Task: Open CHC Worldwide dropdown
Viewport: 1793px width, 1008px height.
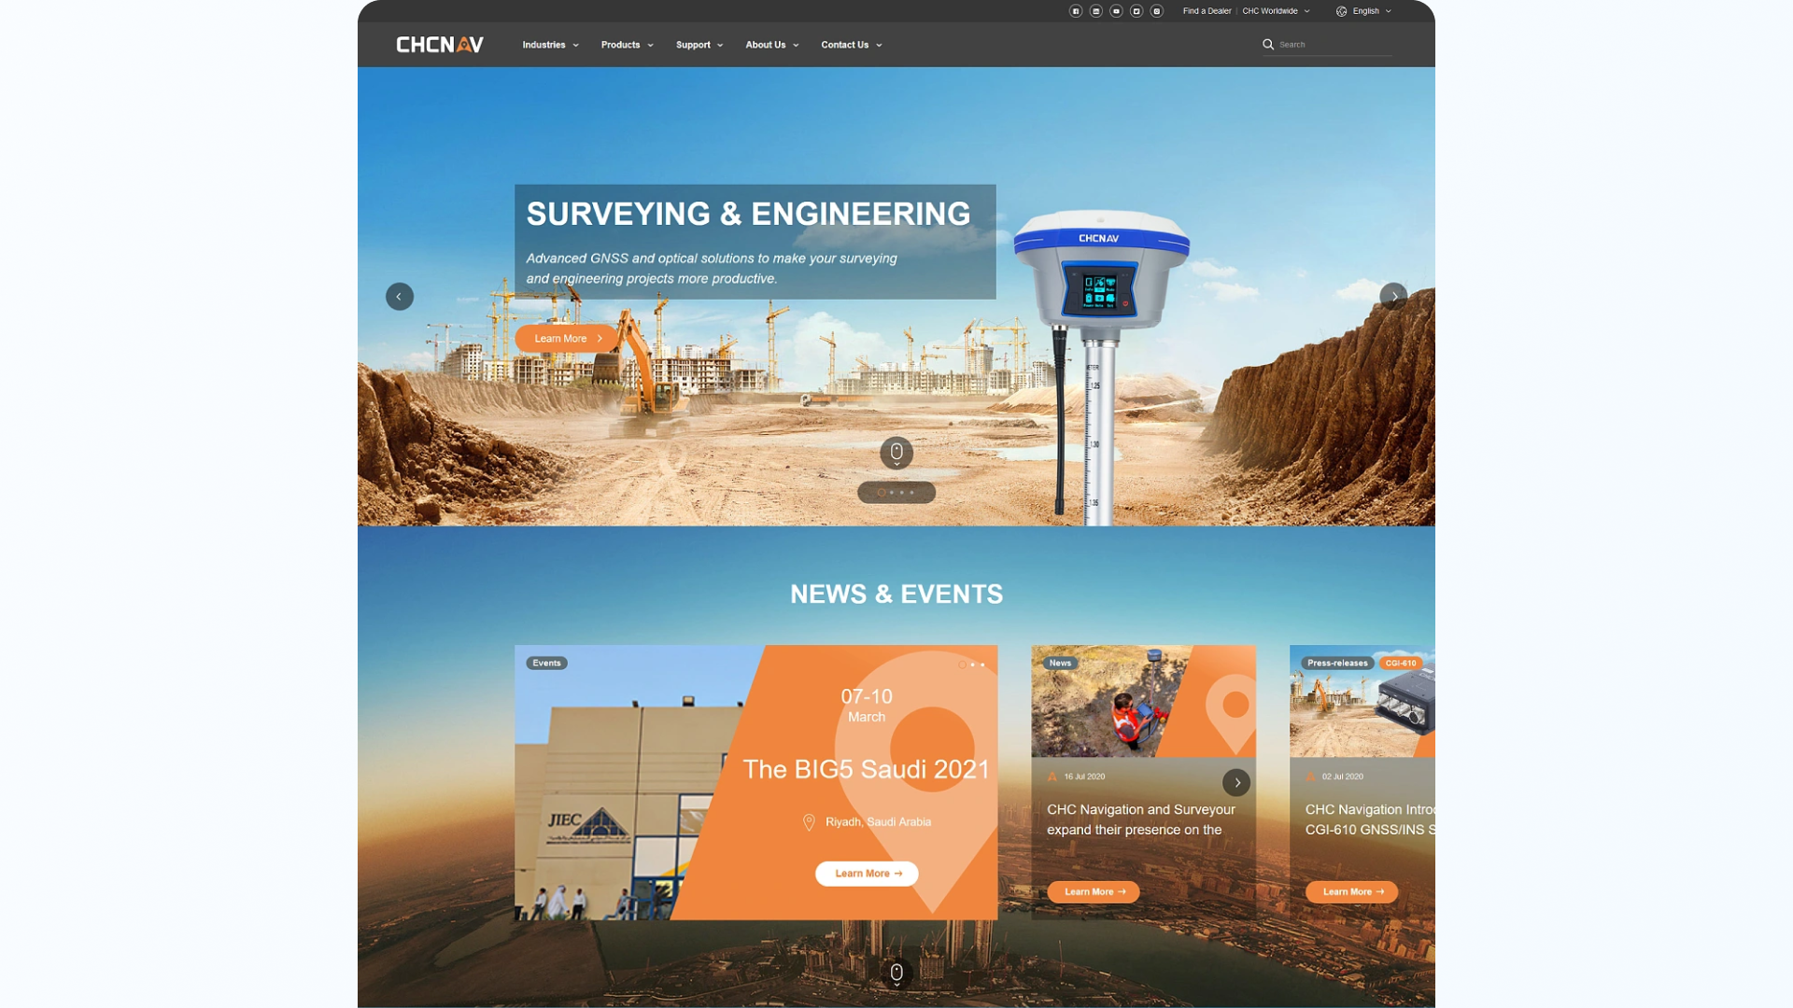Action: click(1276, 11)
